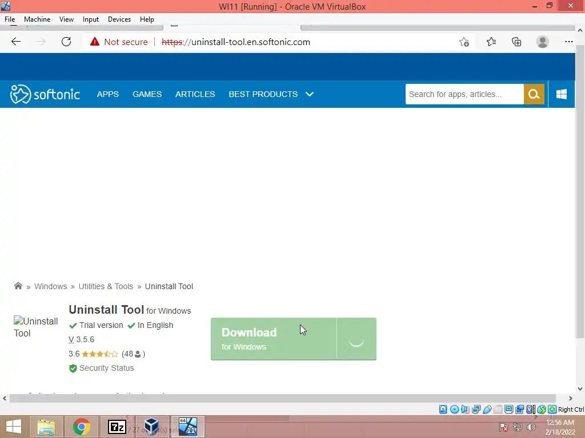Click the VirtualBox keyboard capture arrow icon
The height and width of the screenshot is (438, 585).
pos(552,409)
